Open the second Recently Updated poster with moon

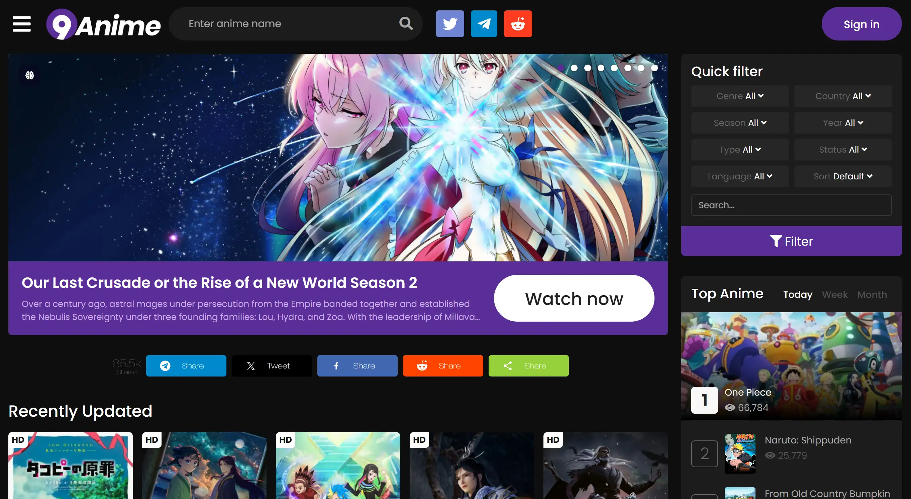pos(204,466)
